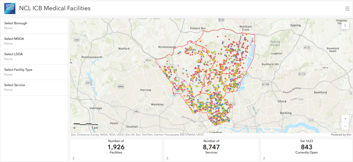Click the B466 road shield
Image resolution: width=353 pixels, height=162 pixels.
point(121,86)
